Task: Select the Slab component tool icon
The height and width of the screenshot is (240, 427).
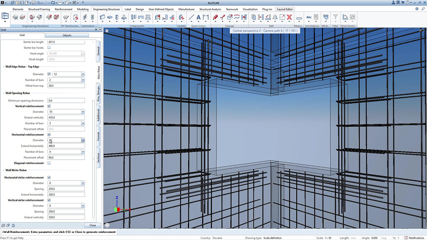Action: pos(110,17)
